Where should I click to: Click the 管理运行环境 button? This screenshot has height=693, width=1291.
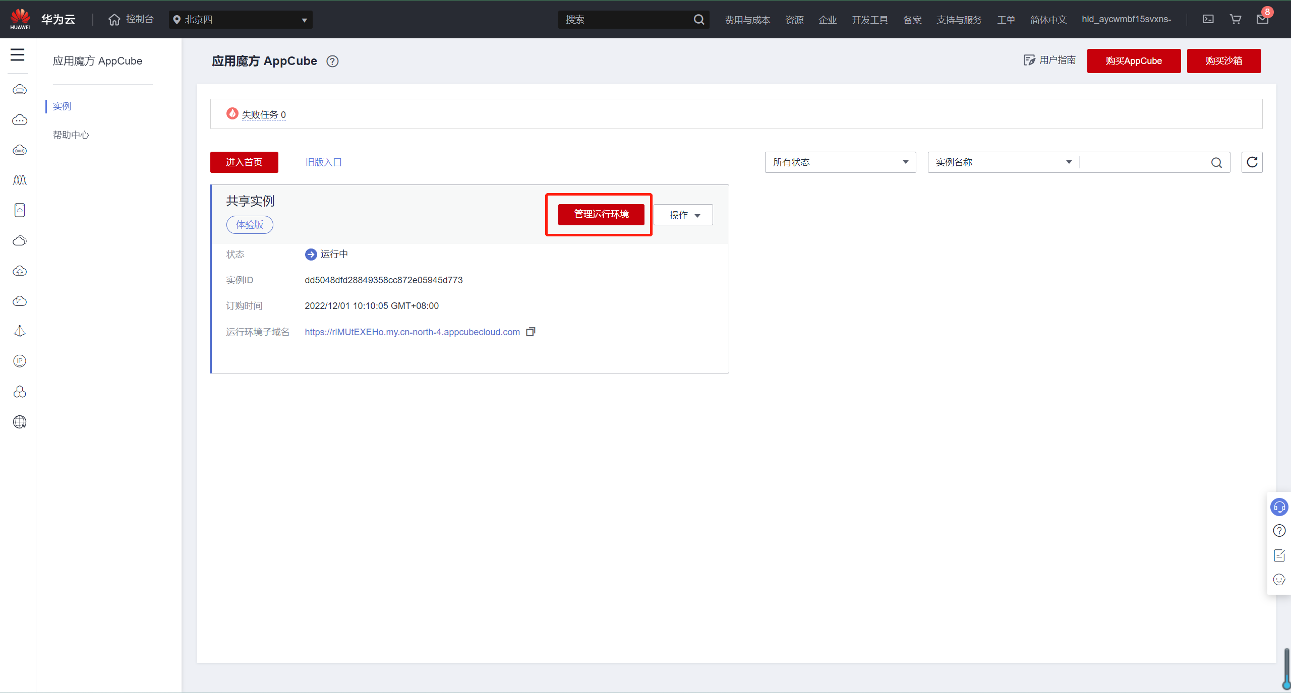tap(601, 214)
